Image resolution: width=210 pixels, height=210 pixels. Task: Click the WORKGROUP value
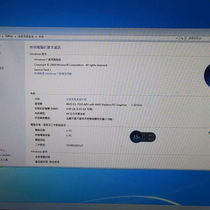coord(75,145)
